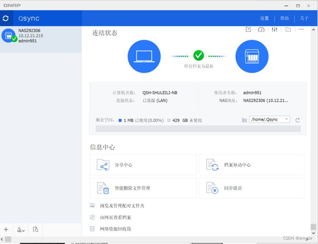The height and width of the screenshot is (244, 318).
Task: Open 网络资源回收筒 link
Action: 115,229
